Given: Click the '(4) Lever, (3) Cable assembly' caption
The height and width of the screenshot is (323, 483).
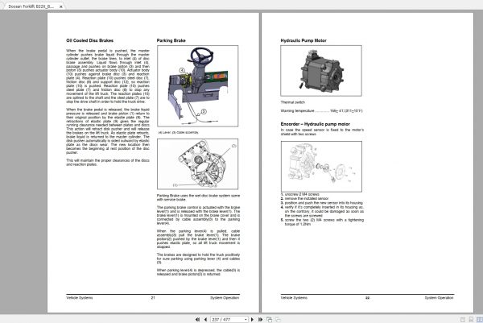Looking at the screenshot, I should click(179, 133).
